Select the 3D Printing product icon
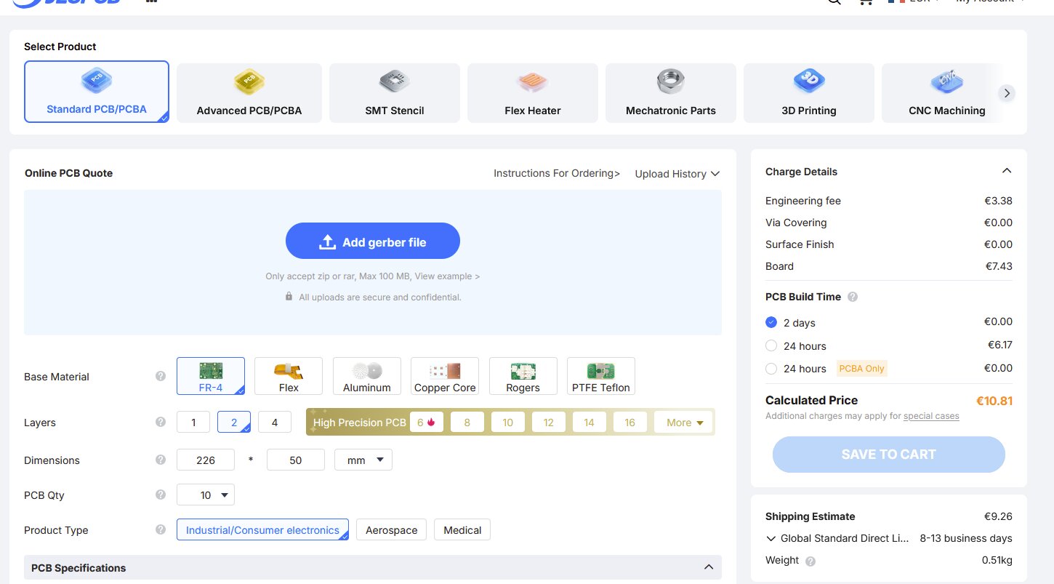The width and height of the screenshot is (1054, 584). click(x=808, y=81)
